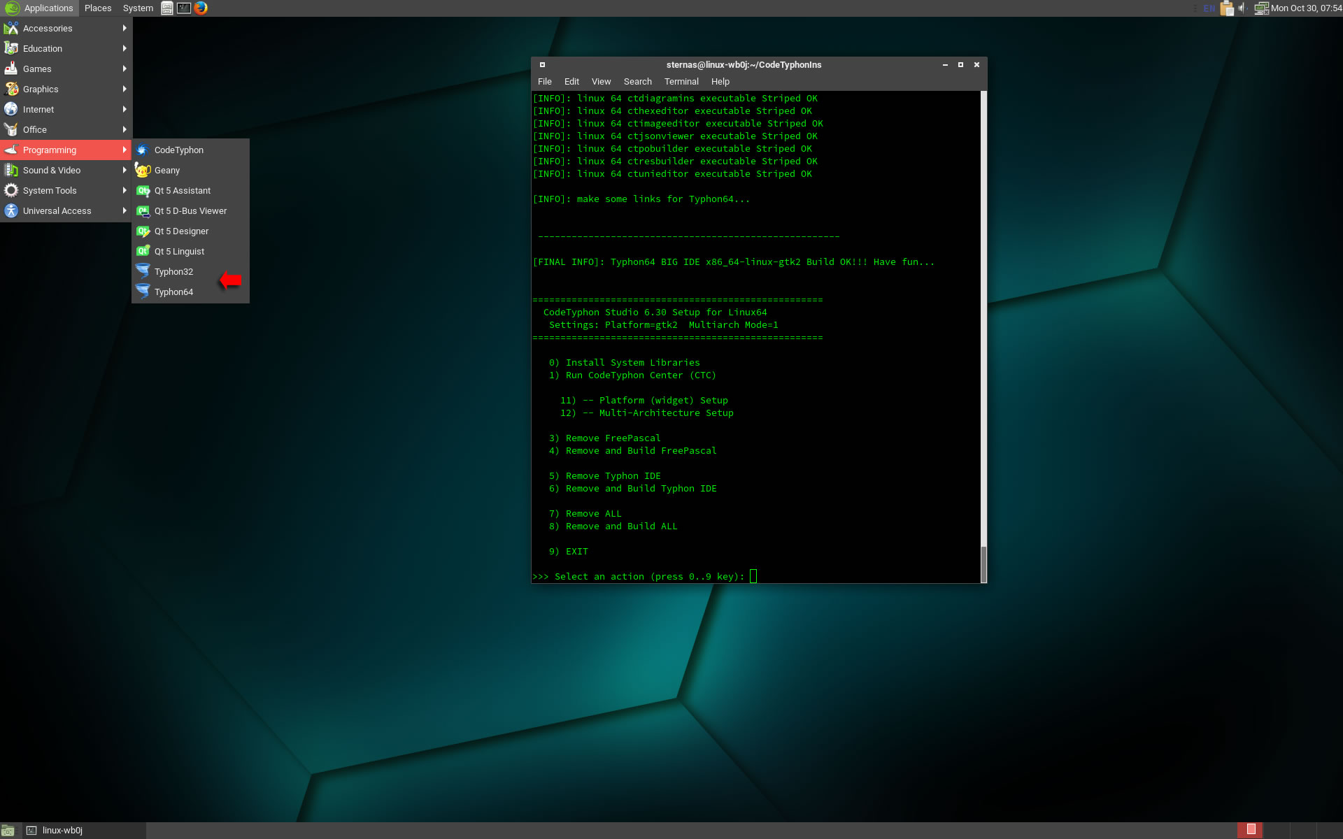Viewport: 1343px width, 839px height.
Task: Click '11) -- Platform (widget) Setup' text
Action: coord(644,401)
